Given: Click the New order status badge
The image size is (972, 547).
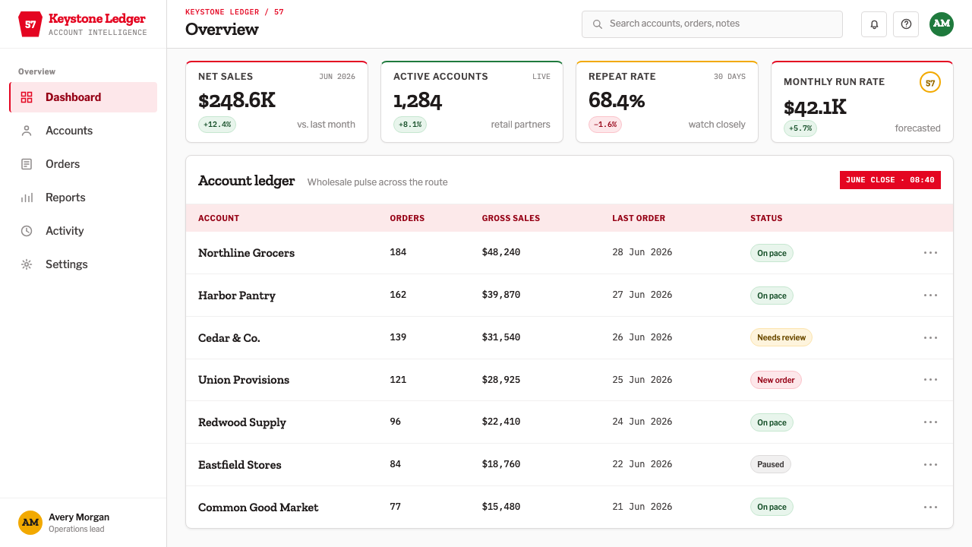Looking at the screenshot, I should click(776, 380).
